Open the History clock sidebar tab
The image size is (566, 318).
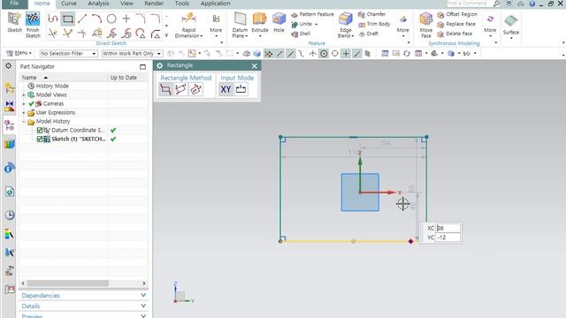[x=10, y=216]
